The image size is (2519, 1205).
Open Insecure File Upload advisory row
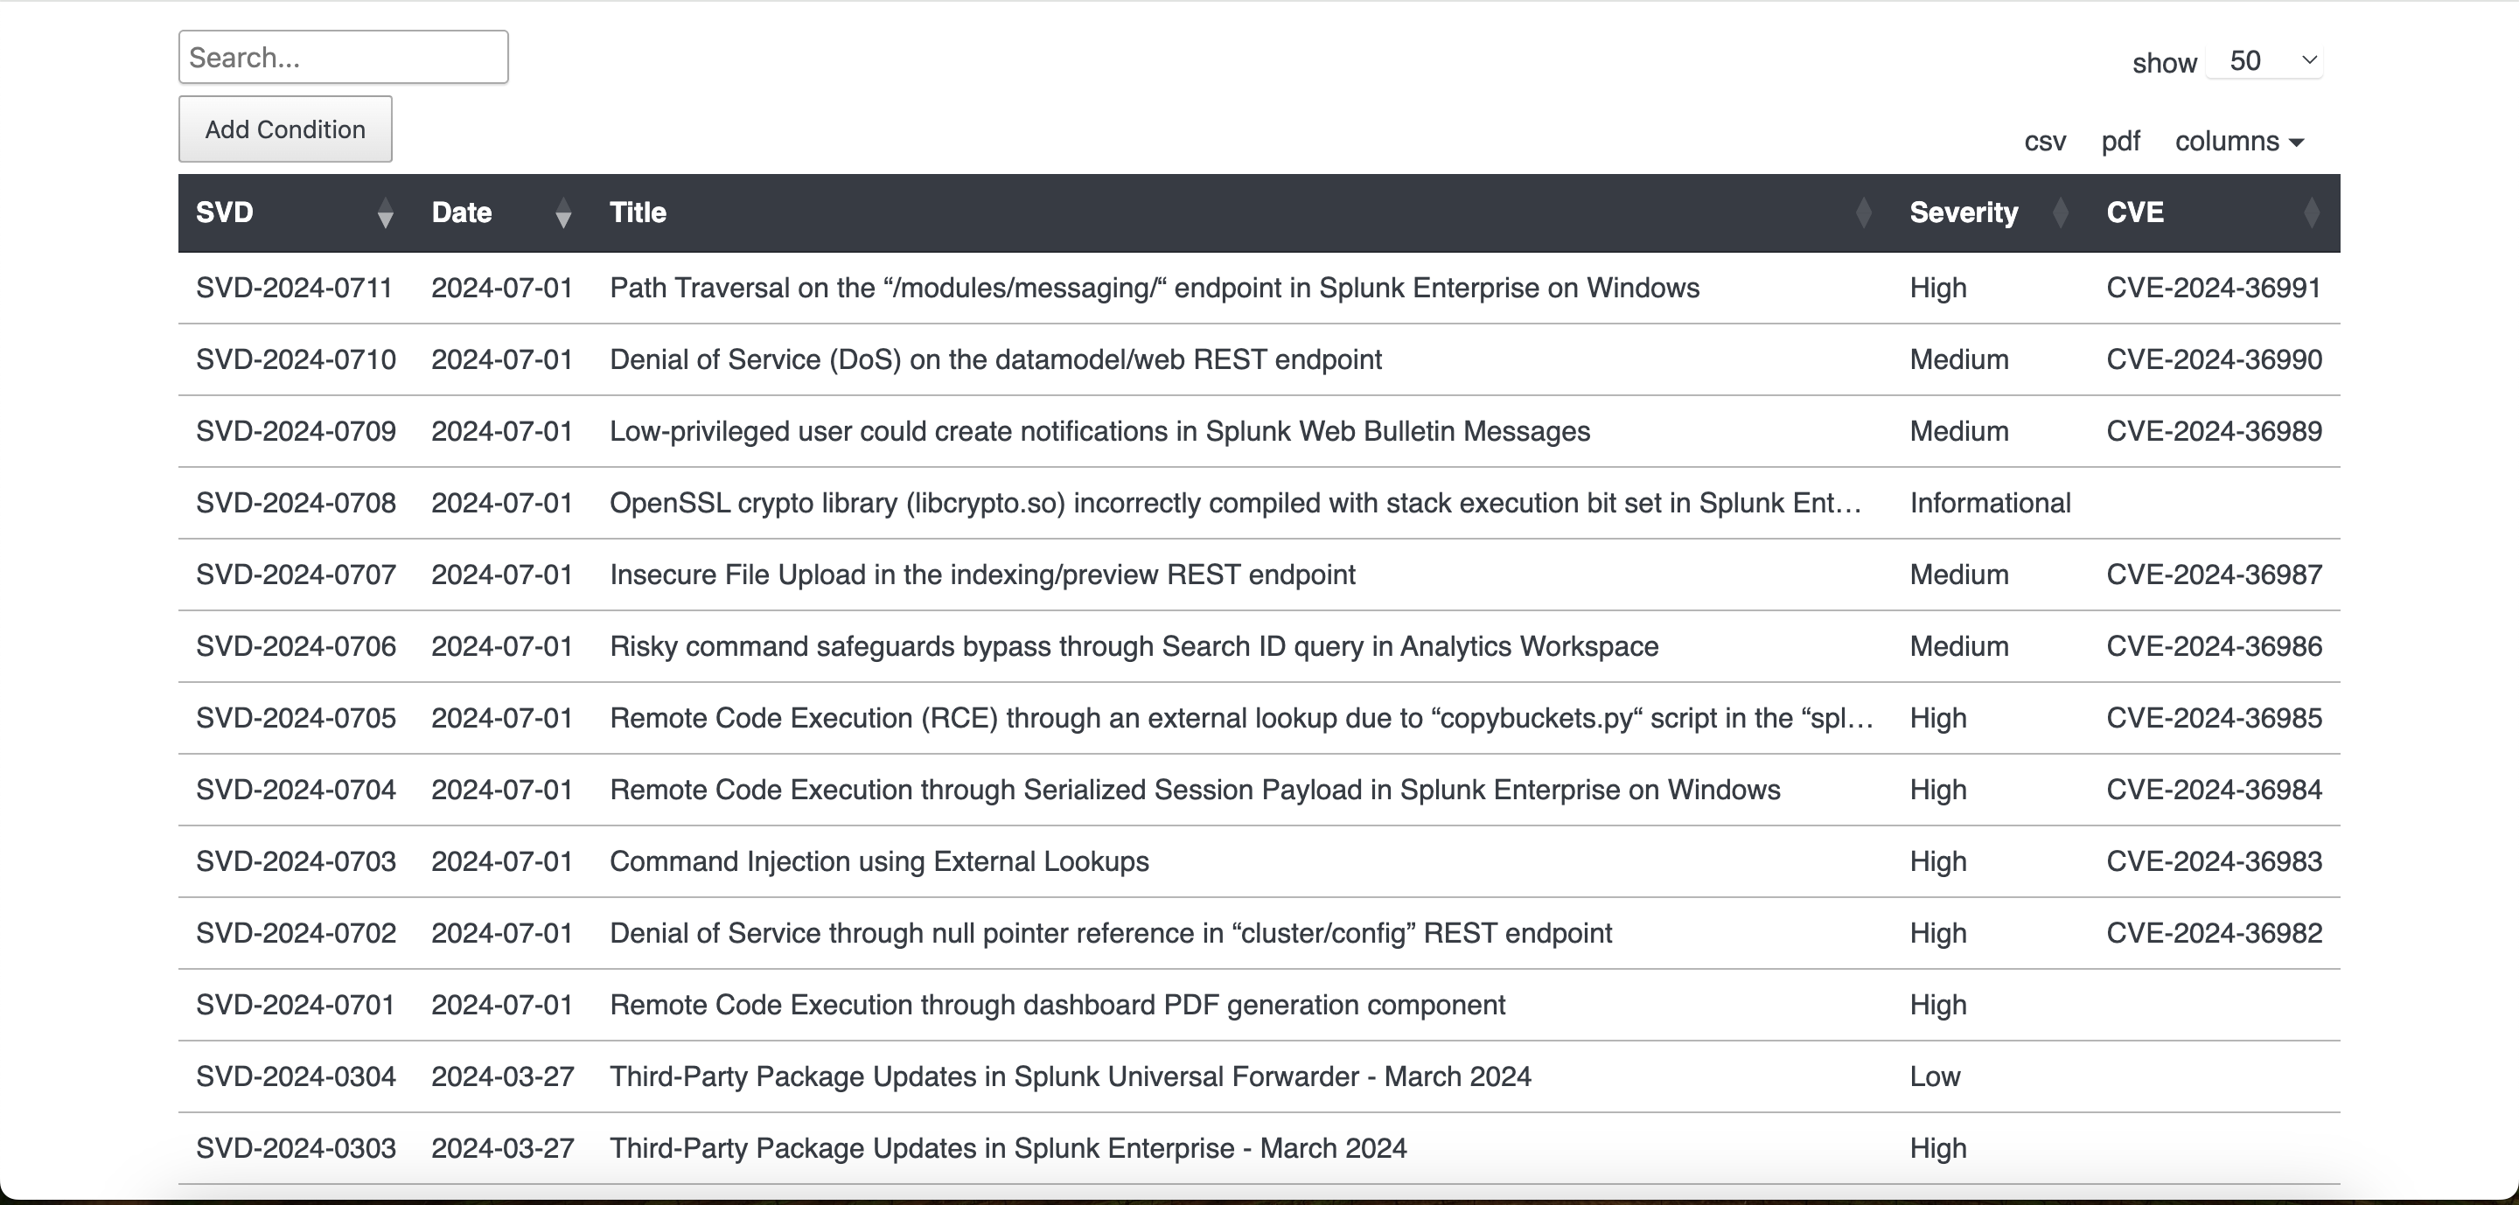[x=981, y=575]
